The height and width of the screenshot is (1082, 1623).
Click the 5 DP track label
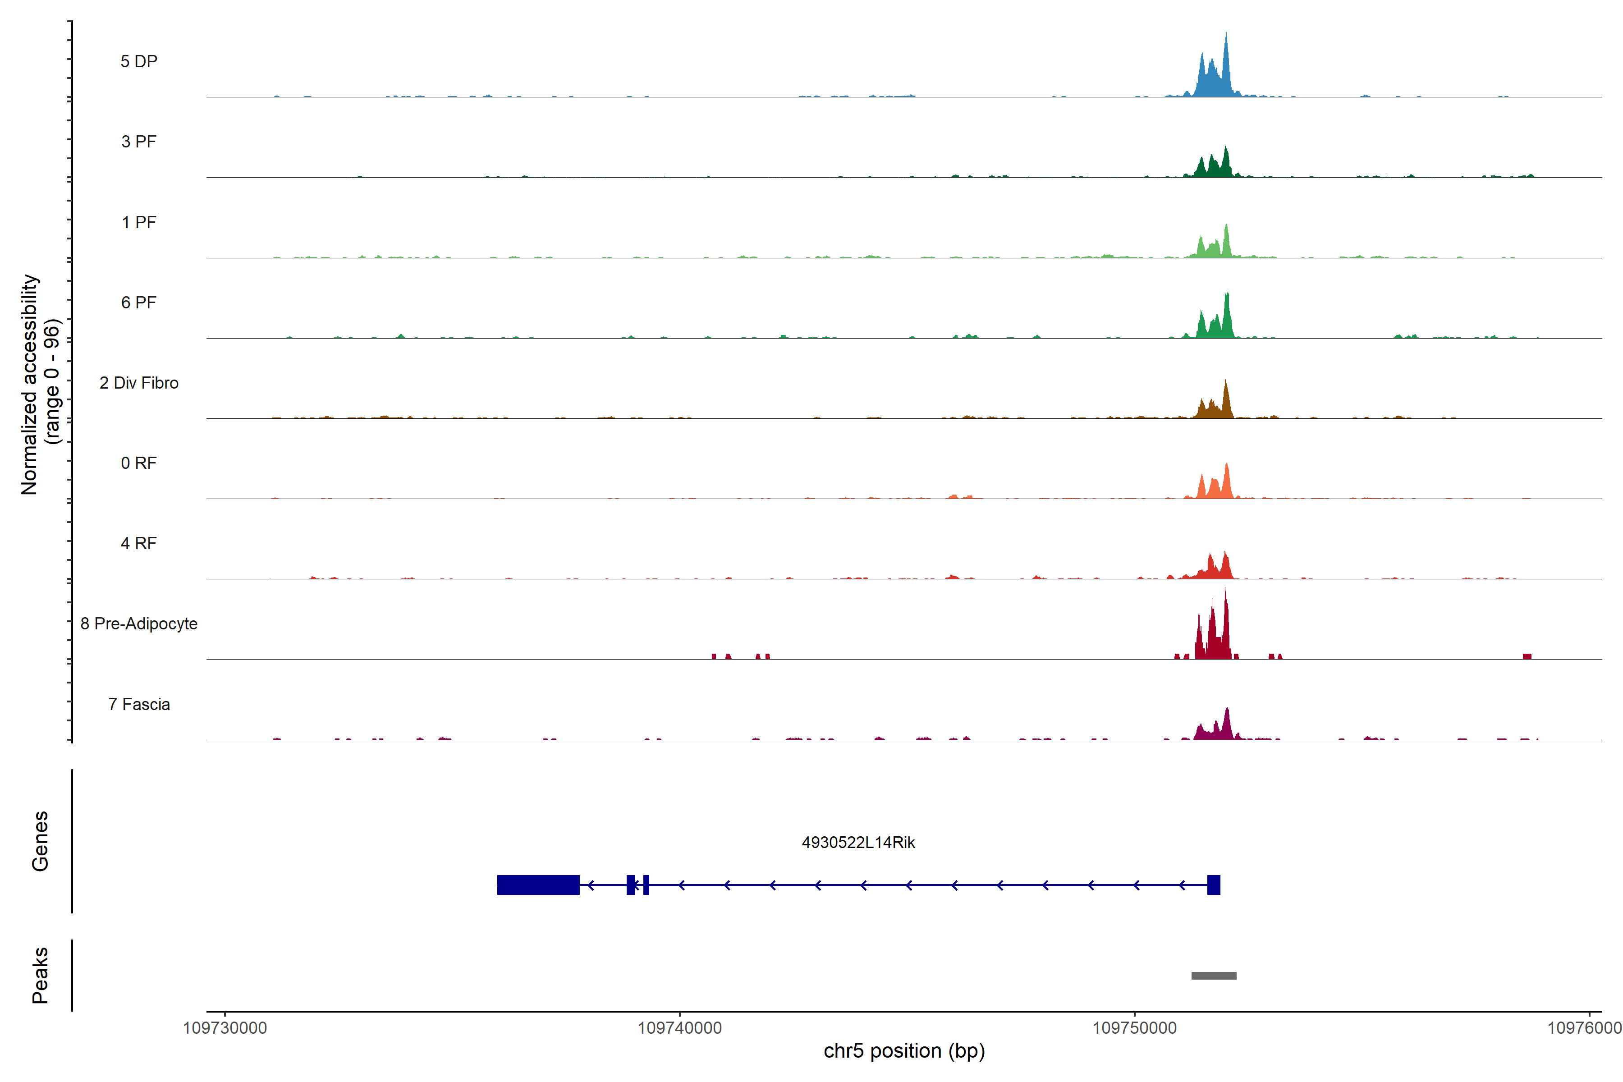click(139, 61)
